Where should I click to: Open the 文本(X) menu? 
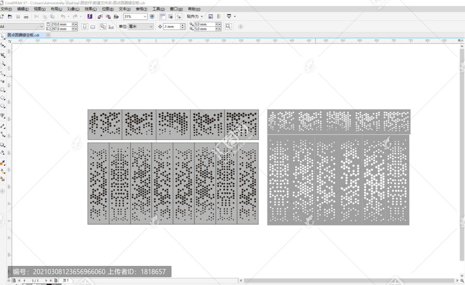[x=125, y=9]
